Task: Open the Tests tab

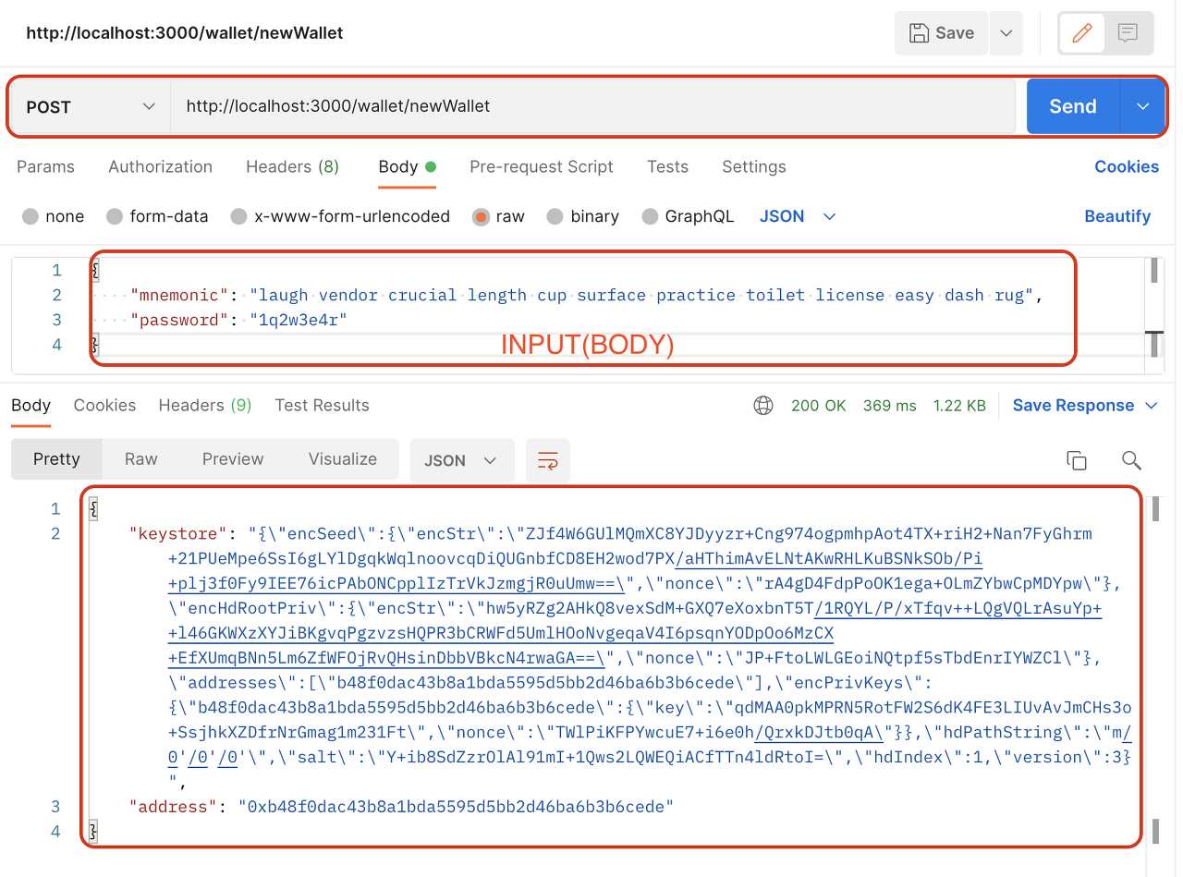Action: pos(667,167)
